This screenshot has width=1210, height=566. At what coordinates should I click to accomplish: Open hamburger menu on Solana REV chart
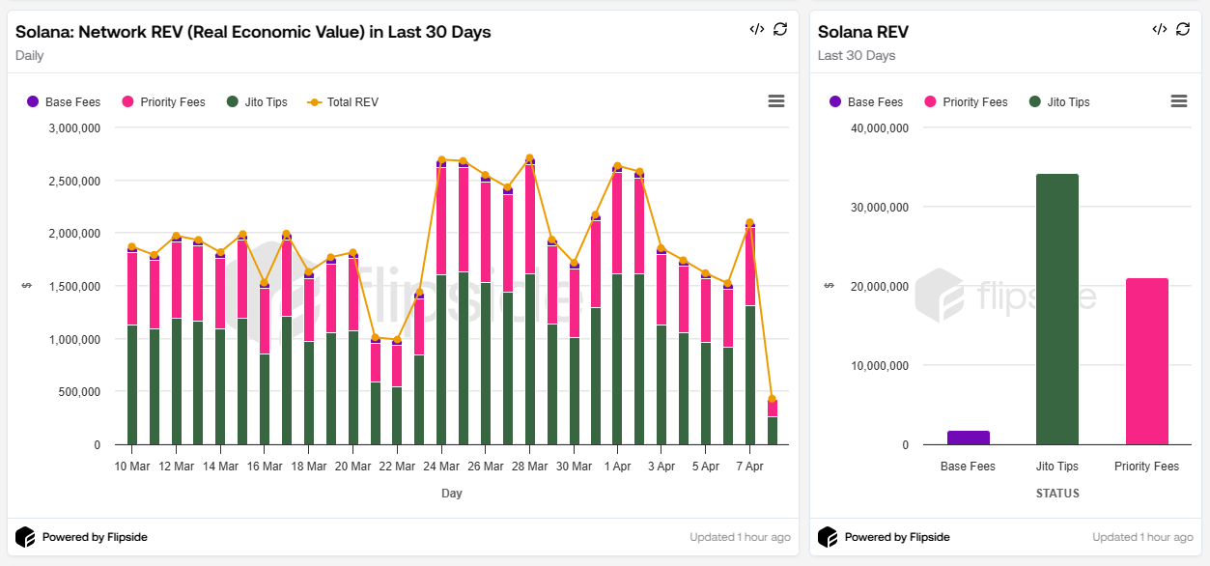pyautogui.click(x=1178, y=101)
